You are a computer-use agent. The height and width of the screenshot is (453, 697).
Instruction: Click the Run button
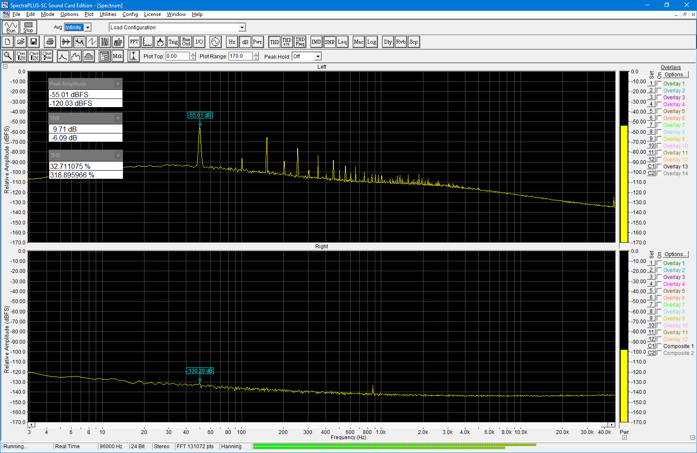(x=11, y=27)
